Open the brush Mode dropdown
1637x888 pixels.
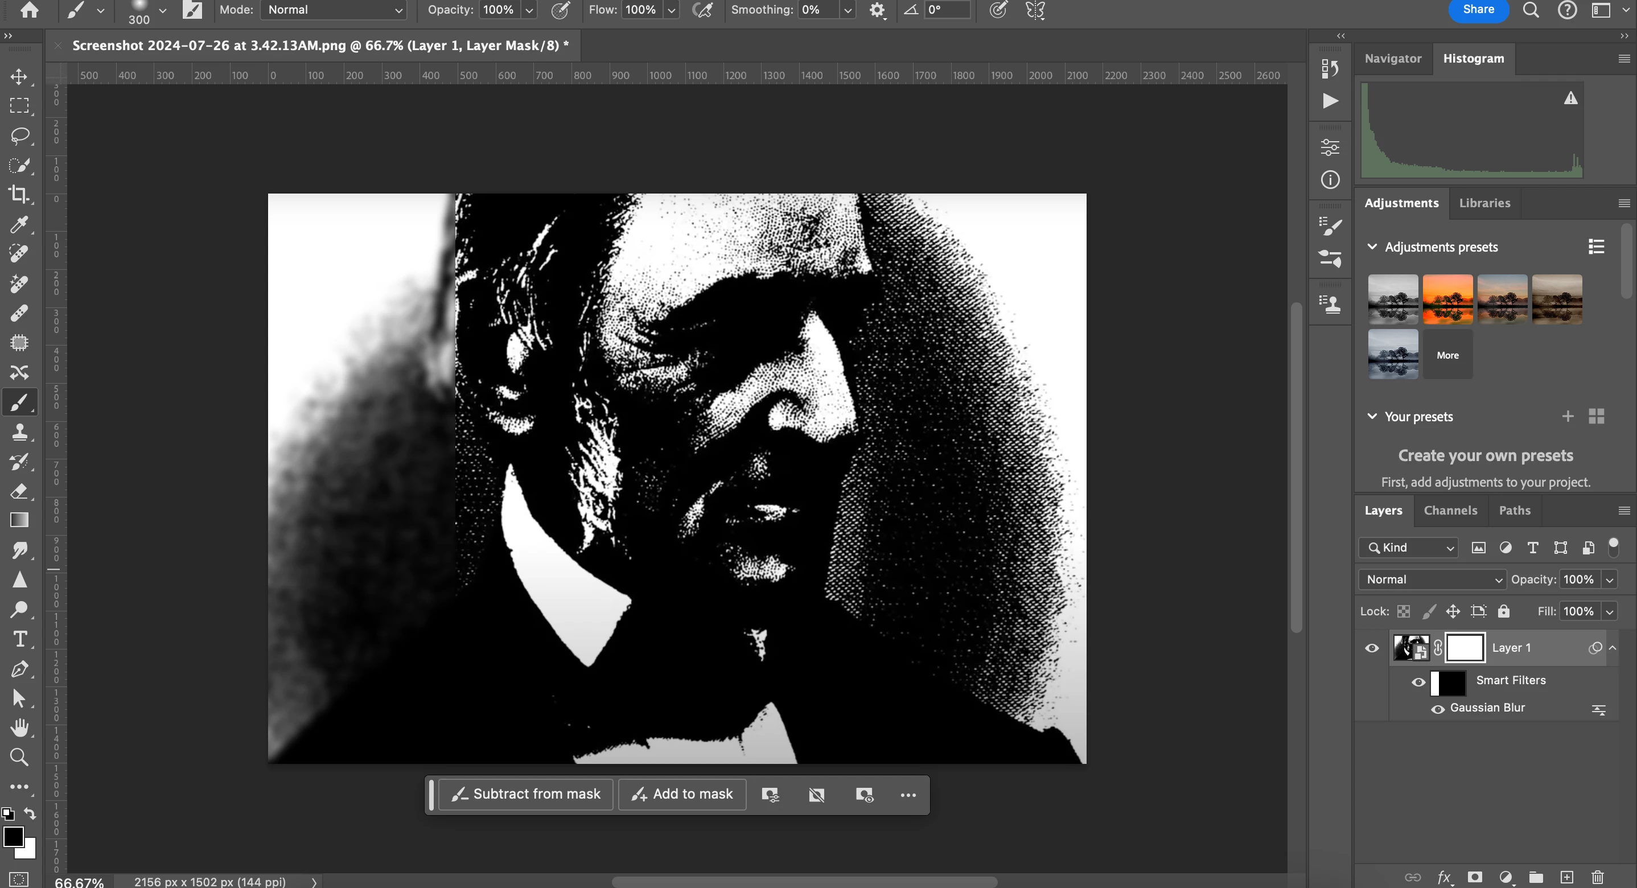[334, 10]
